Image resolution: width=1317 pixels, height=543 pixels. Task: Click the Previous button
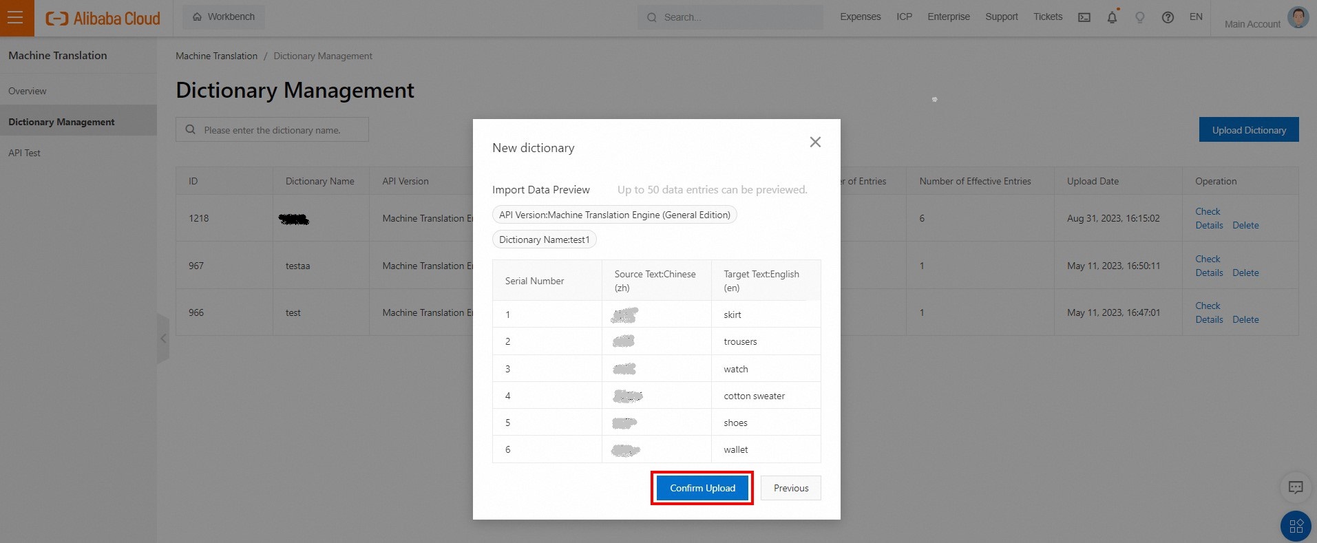click(791, 488)
